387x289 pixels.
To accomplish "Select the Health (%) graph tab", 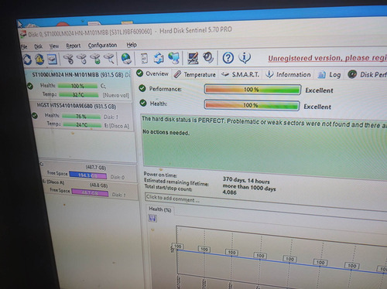I will (x=160, y=209).
